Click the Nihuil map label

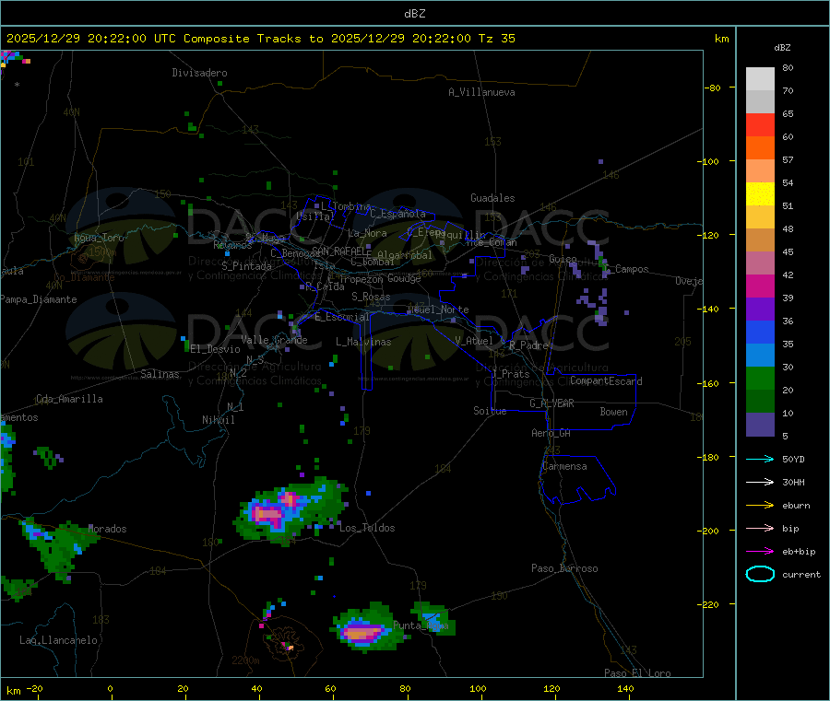tap(218, 420)
